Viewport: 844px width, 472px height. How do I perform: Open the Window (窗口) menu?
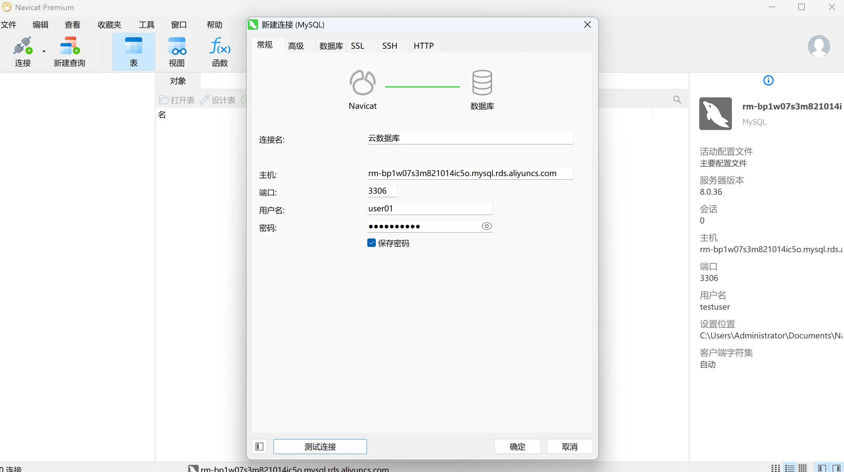179,24
